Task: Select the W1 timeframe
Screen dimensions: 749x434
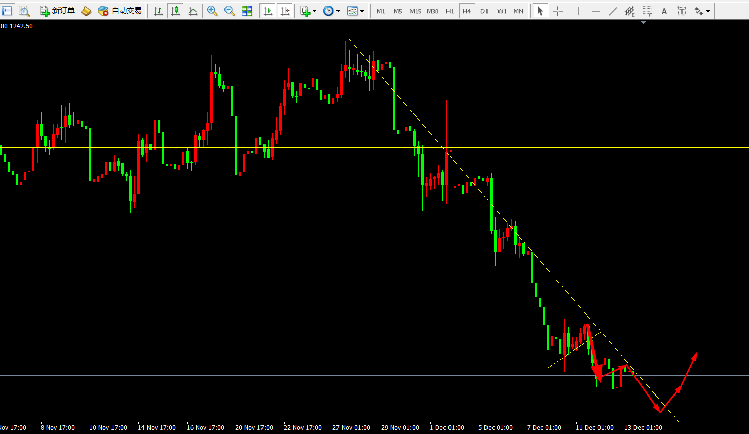Action: pos(502,11)
